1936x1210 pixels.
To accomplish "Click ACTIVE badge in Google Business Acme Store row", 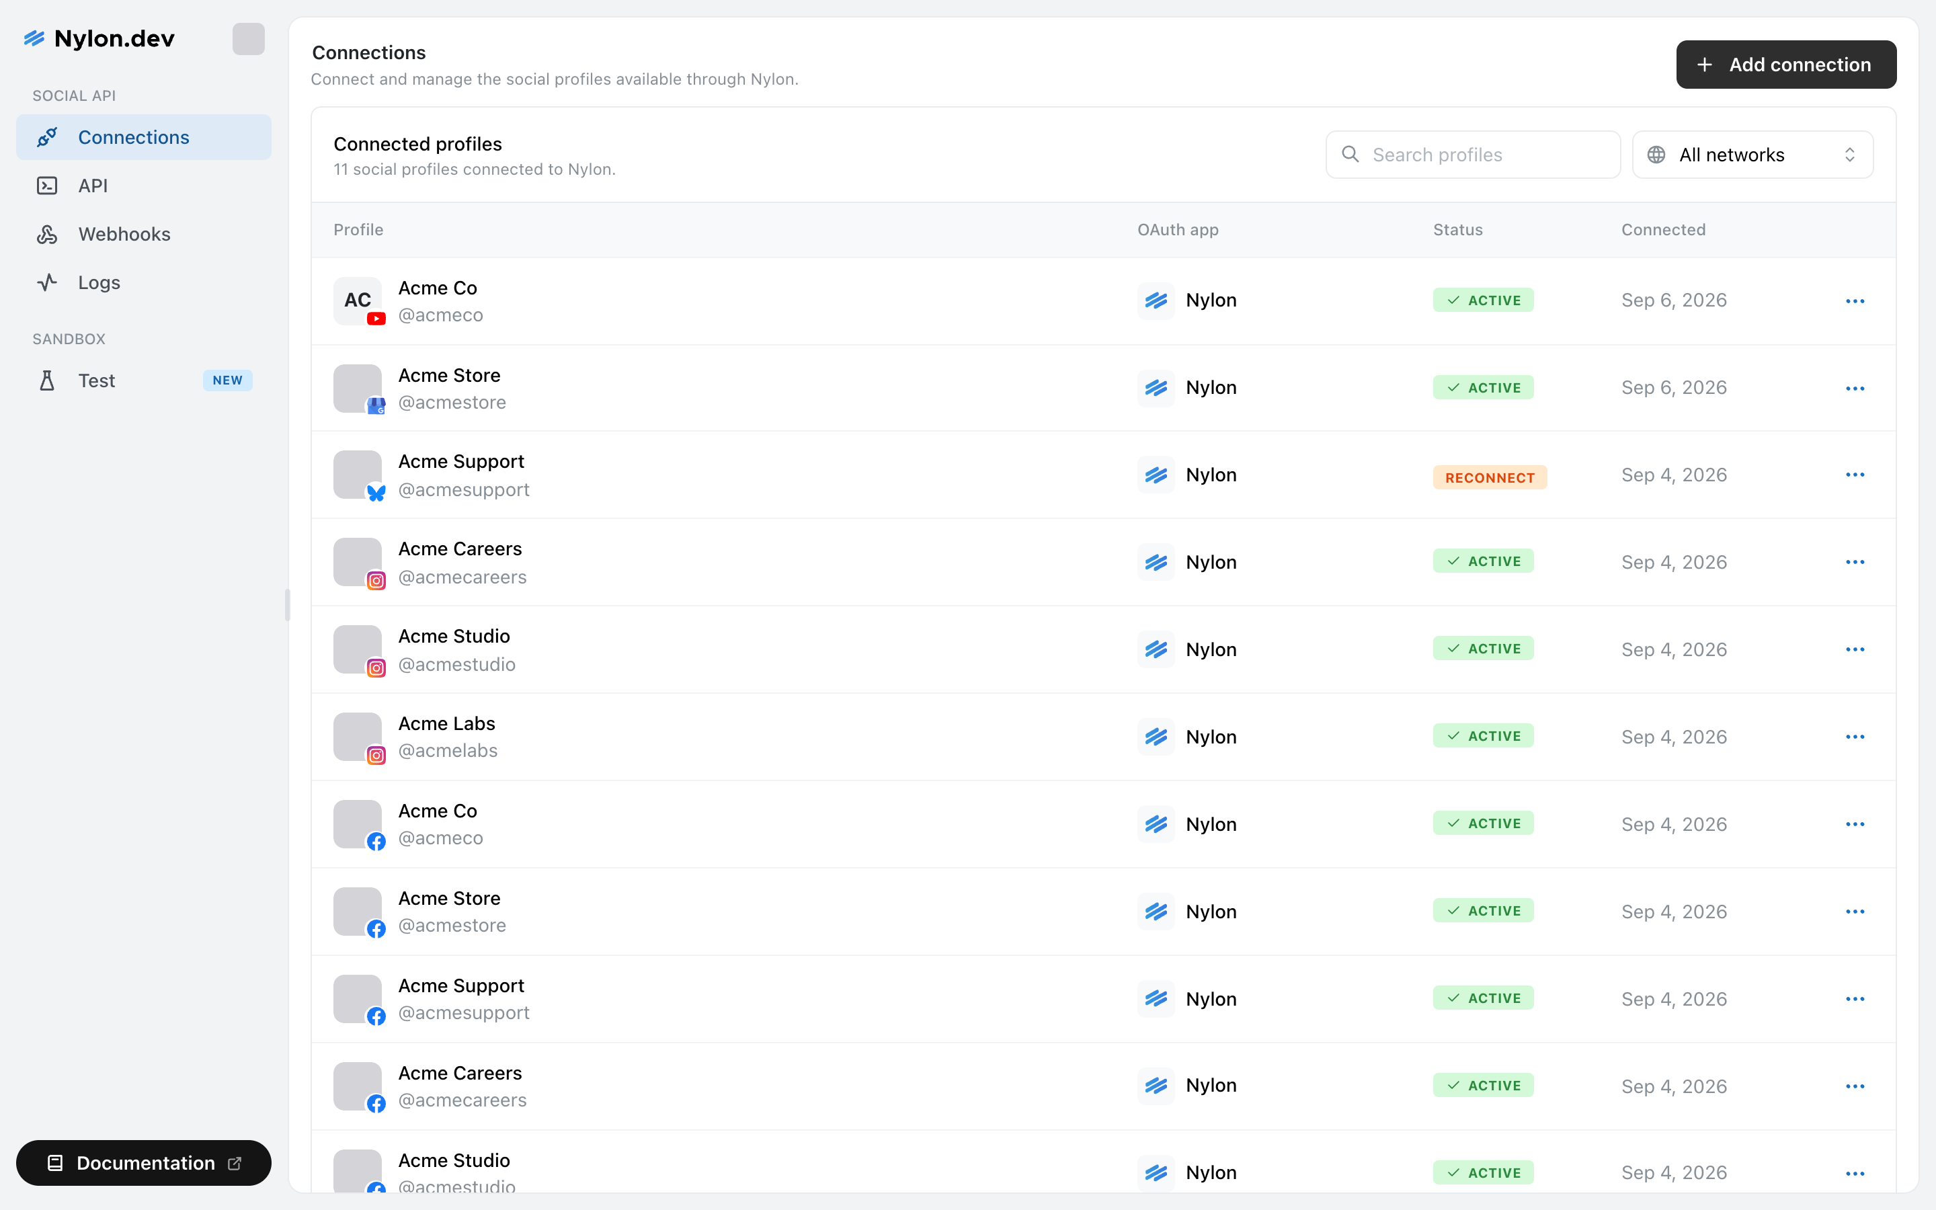I will [x=1483, y=387].
